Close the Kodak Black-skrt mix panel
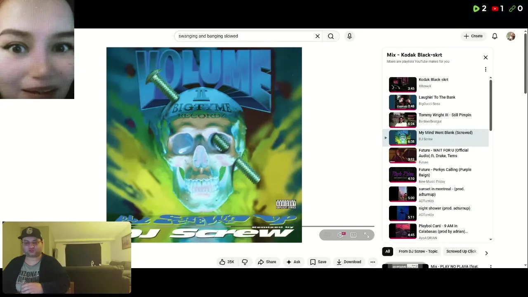The width and height of the screenshot is (528, 297). click(486, 57)
